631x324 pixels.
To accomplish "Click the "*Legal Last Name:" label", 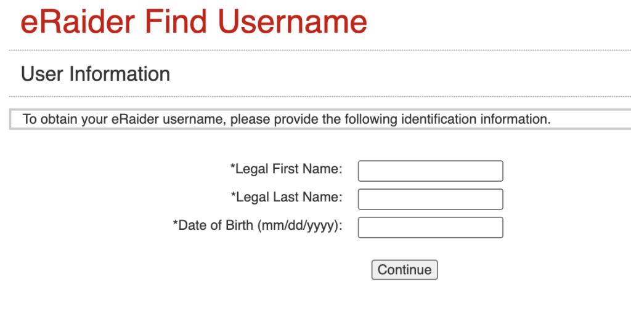I will pyautogui.click(x=287, y=197).
